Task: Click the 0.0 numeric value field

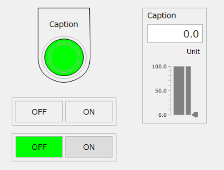Action: tap(175, 34)
